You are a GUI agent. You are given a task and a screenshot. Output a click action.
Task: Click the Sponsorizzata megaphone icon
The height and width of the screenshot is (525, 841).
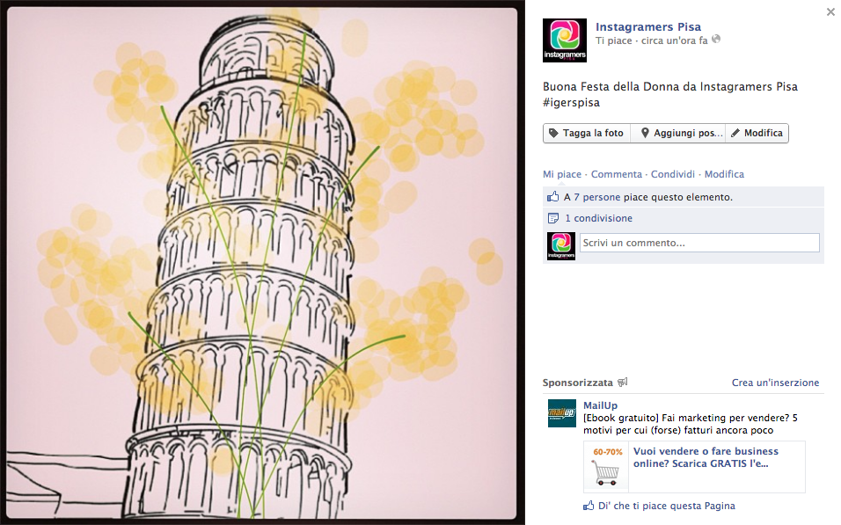click(622, 383)
